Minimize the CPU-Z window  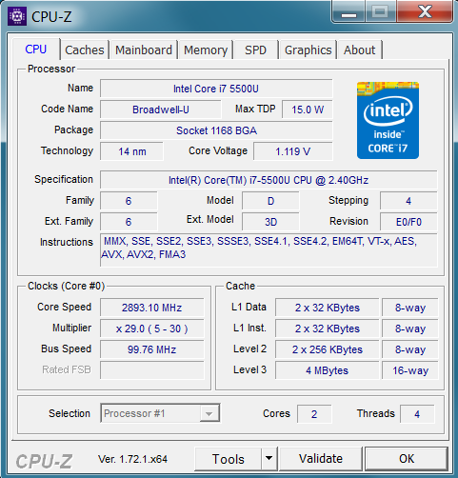349,11
